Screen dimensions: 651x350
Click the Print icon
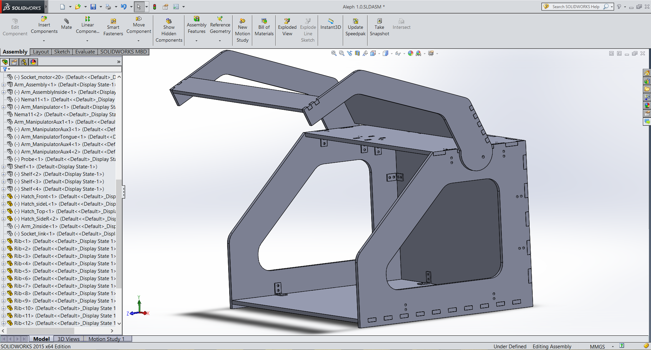[108, 7]
